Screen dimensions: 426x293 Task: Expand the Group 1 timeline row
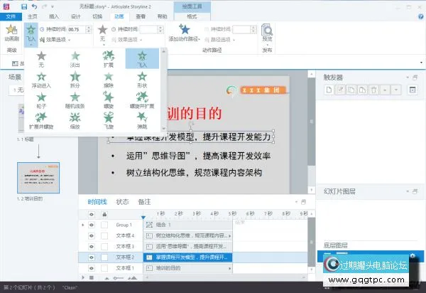click(83, 225)
